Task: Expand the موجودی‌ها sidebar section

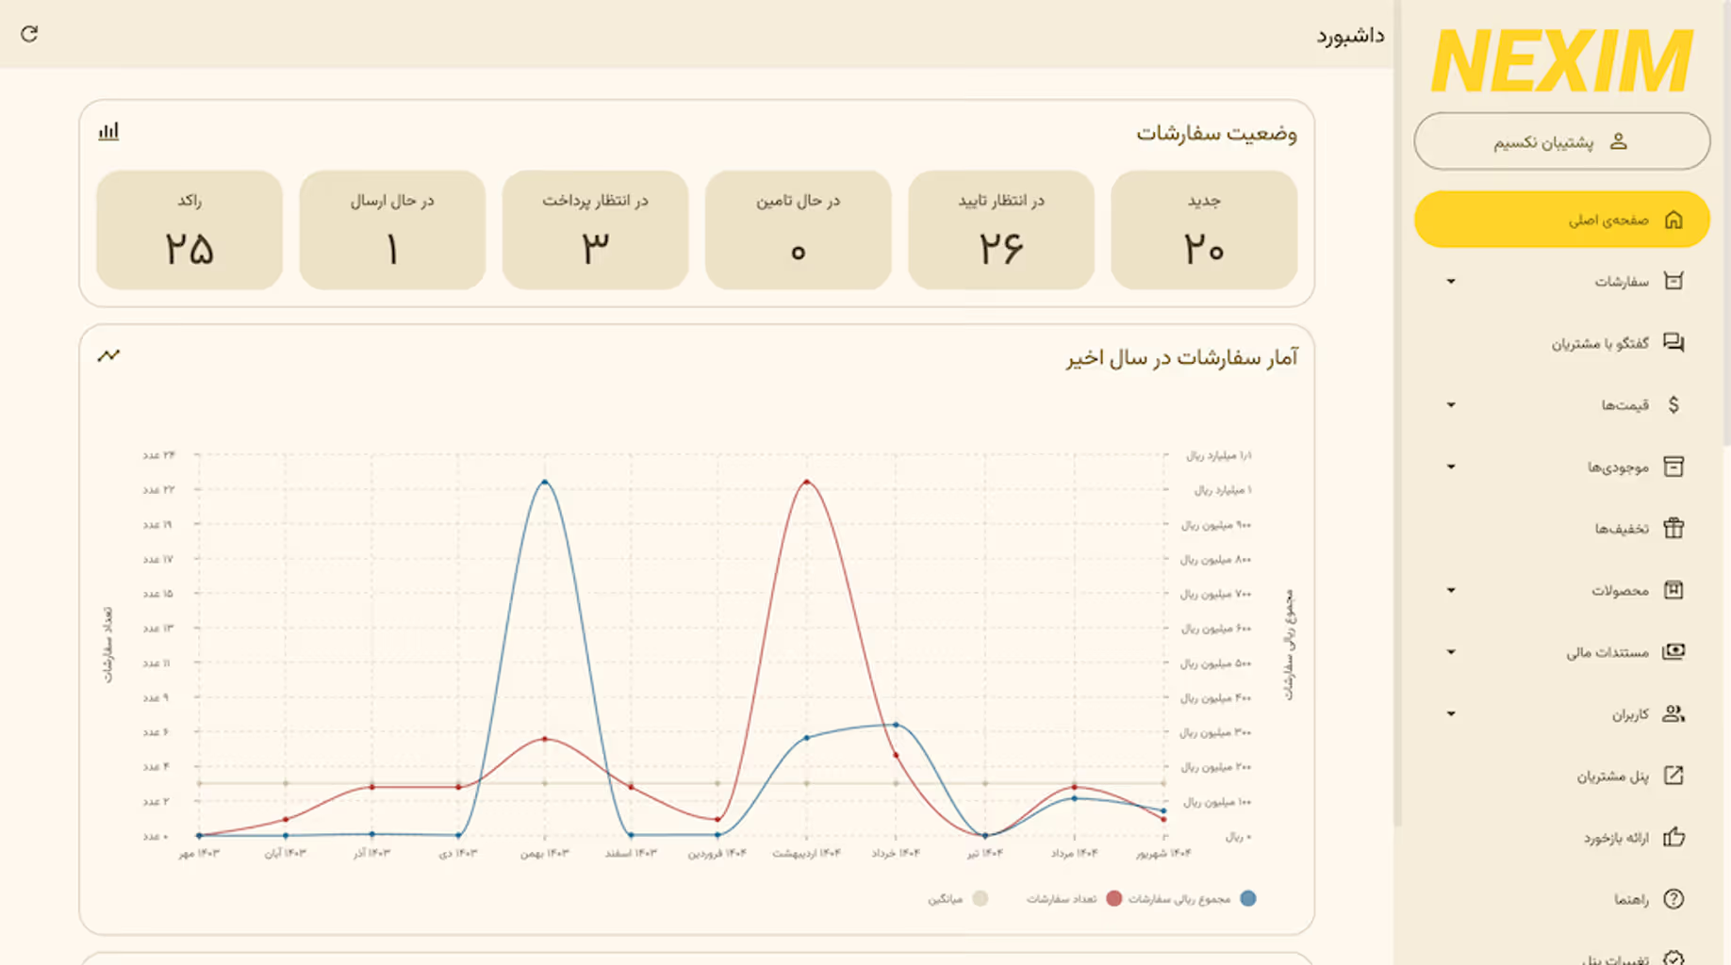Action: 1452,466
